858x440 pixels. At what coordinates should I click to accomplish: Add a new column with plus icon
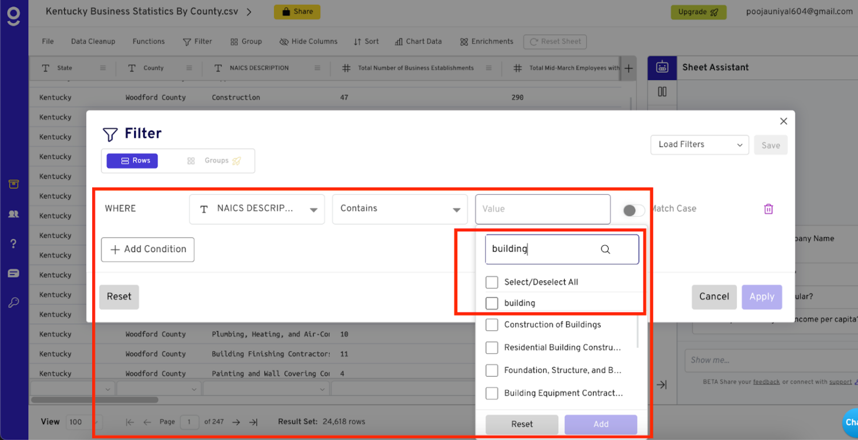[628, 68]
